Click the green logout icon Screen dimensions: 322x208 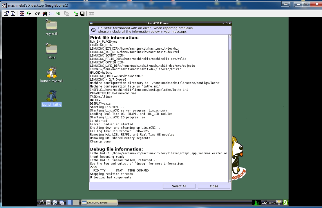point(286,202)
